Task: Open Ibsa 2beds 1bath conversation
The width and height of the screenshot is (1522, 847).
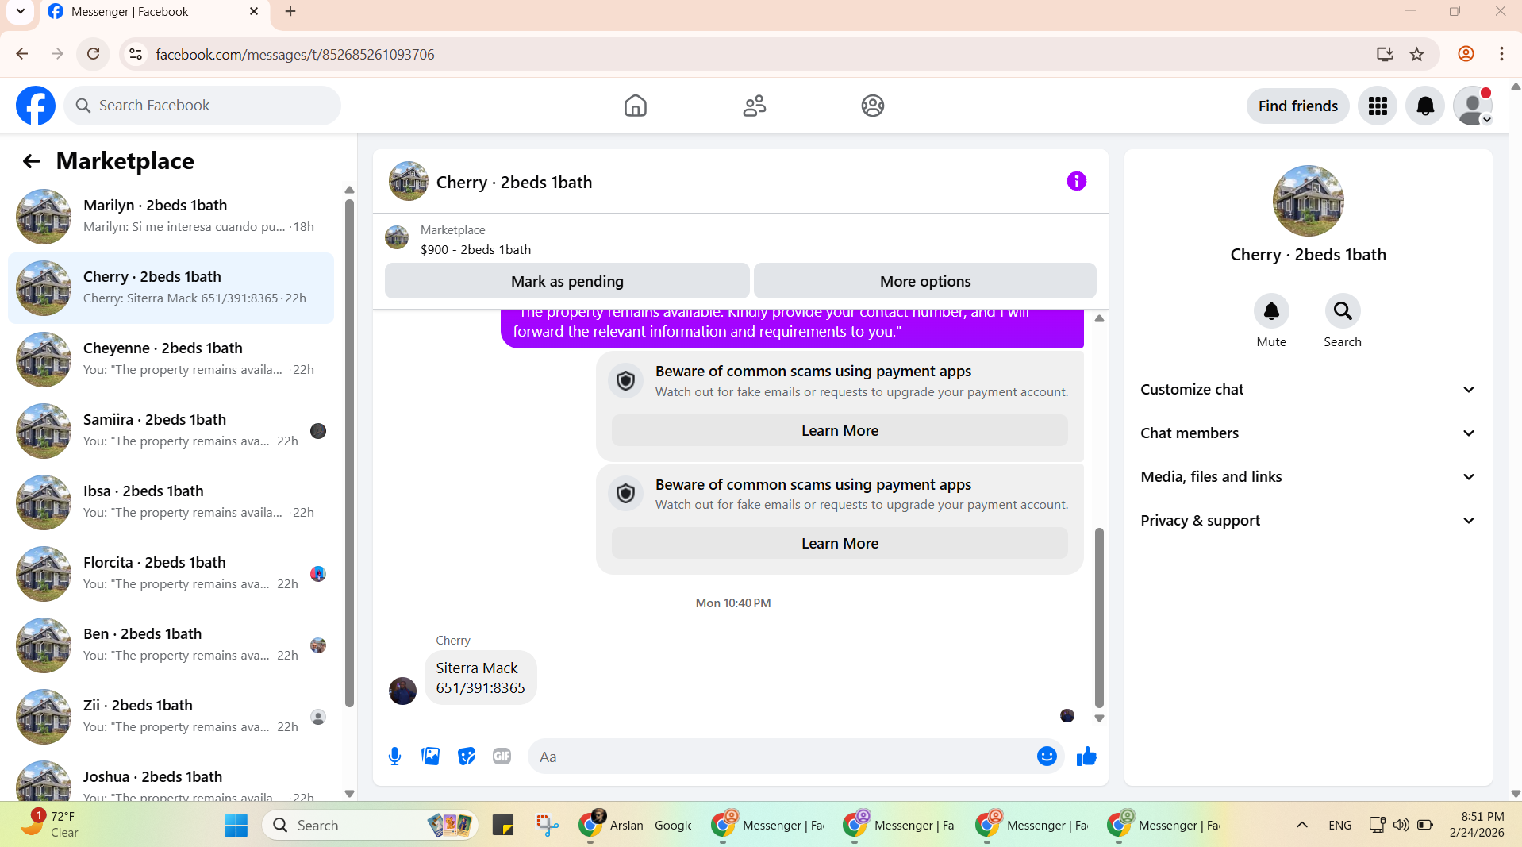Action: [x=171, y=502]
